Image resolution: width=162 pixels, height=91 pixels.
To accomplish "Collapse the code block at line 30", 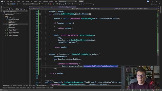I will click(x=40, y=14).
